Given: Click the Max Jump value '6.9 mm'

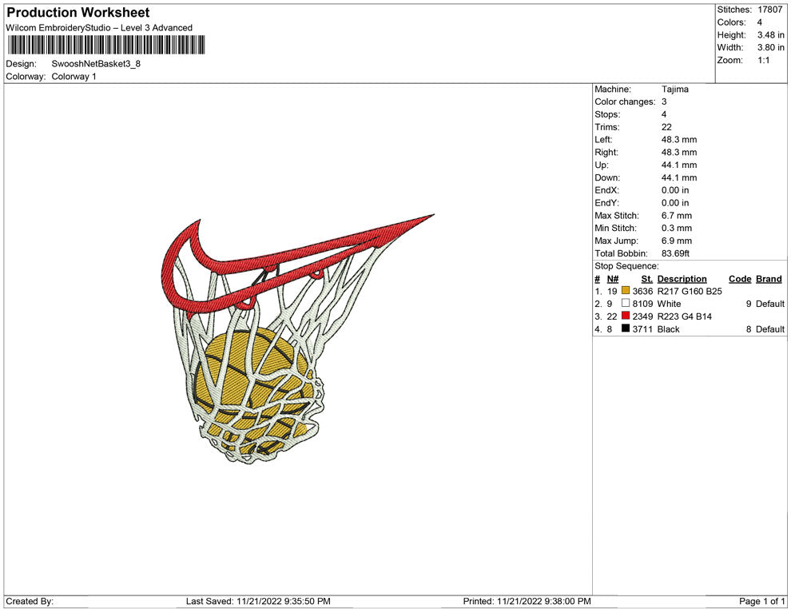Looking at the screenshot, I should (677, 241).
